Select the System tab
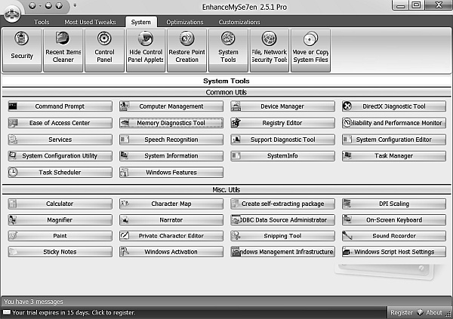 (141, 22)
